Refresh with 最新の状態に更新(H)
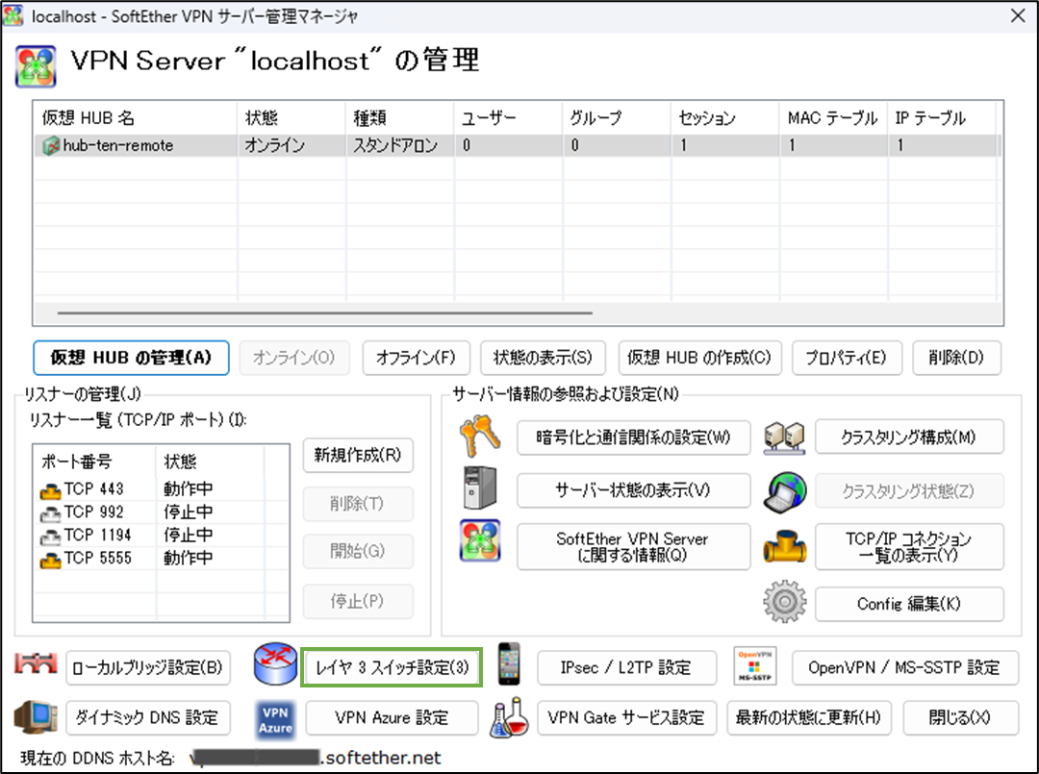This screenshot has width=1039, height=774. pyautogui.click(x=809, y=717)
